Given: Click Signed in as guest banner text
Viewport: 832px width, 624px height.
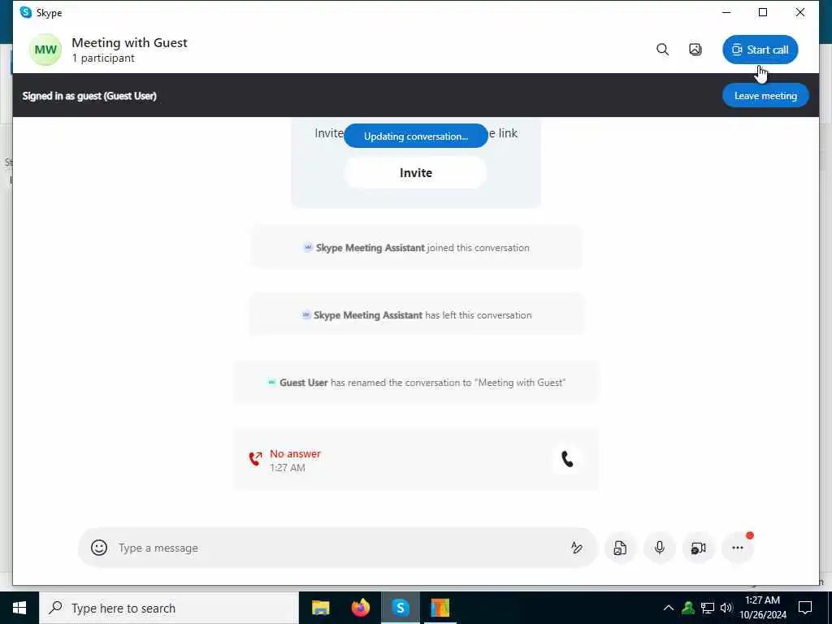Looking at the screenshot, I should point(89,96).
